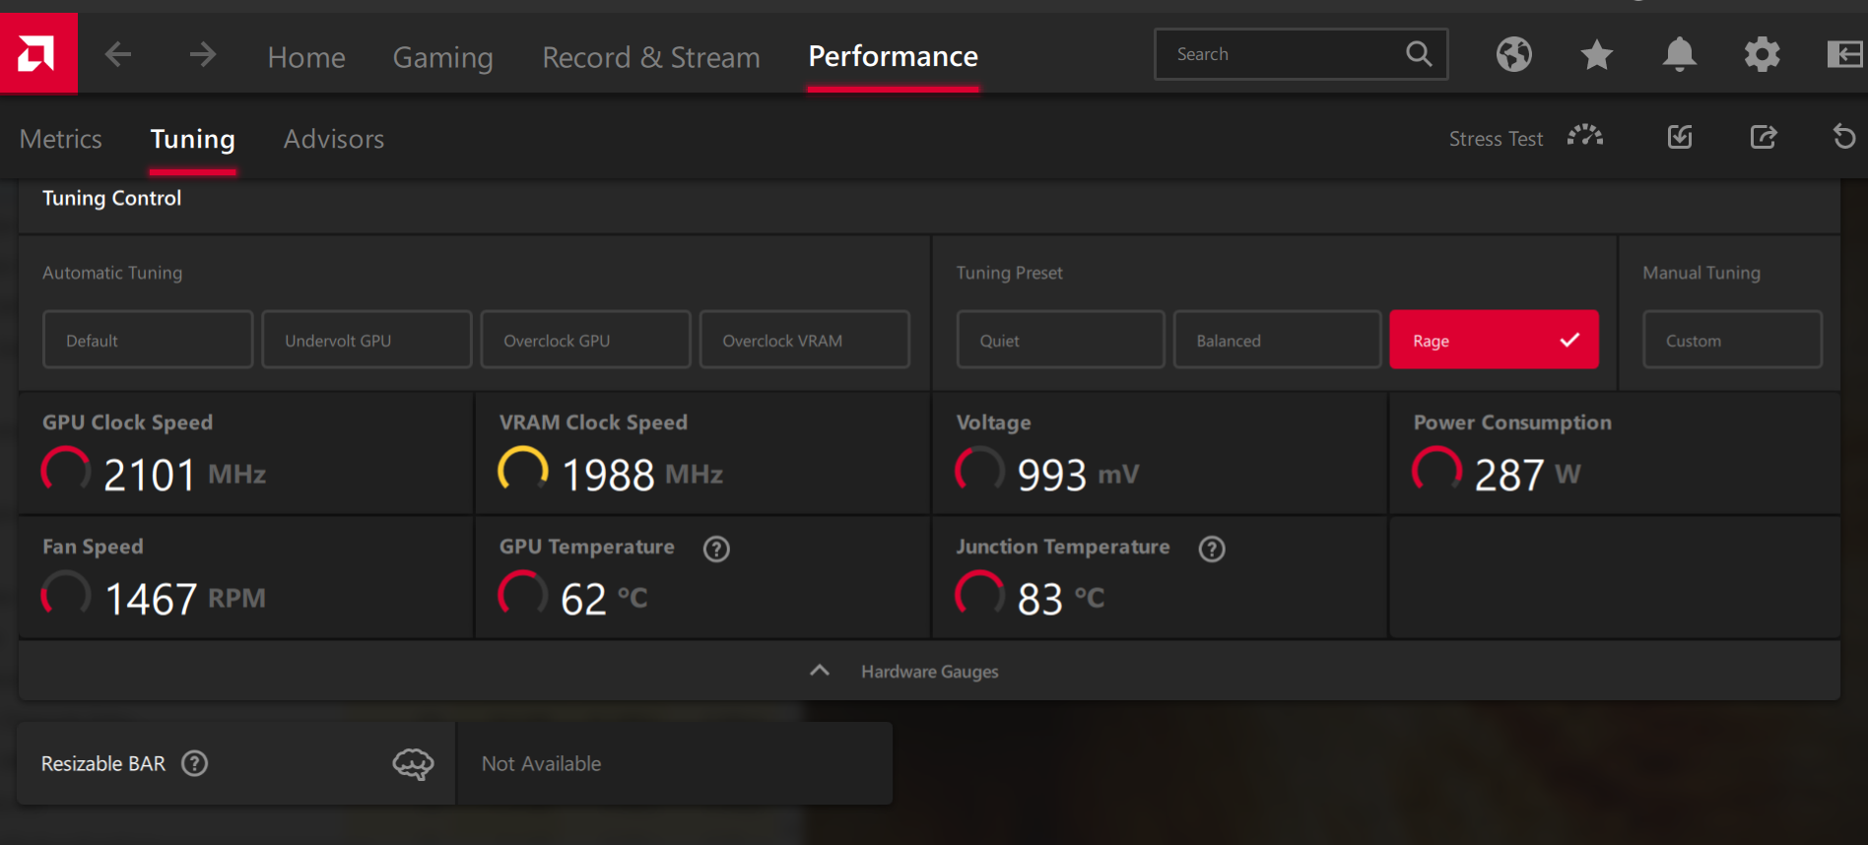Click the reset circular arrow icon
Screen dimensions: 1868x845
click(1843, 137)
